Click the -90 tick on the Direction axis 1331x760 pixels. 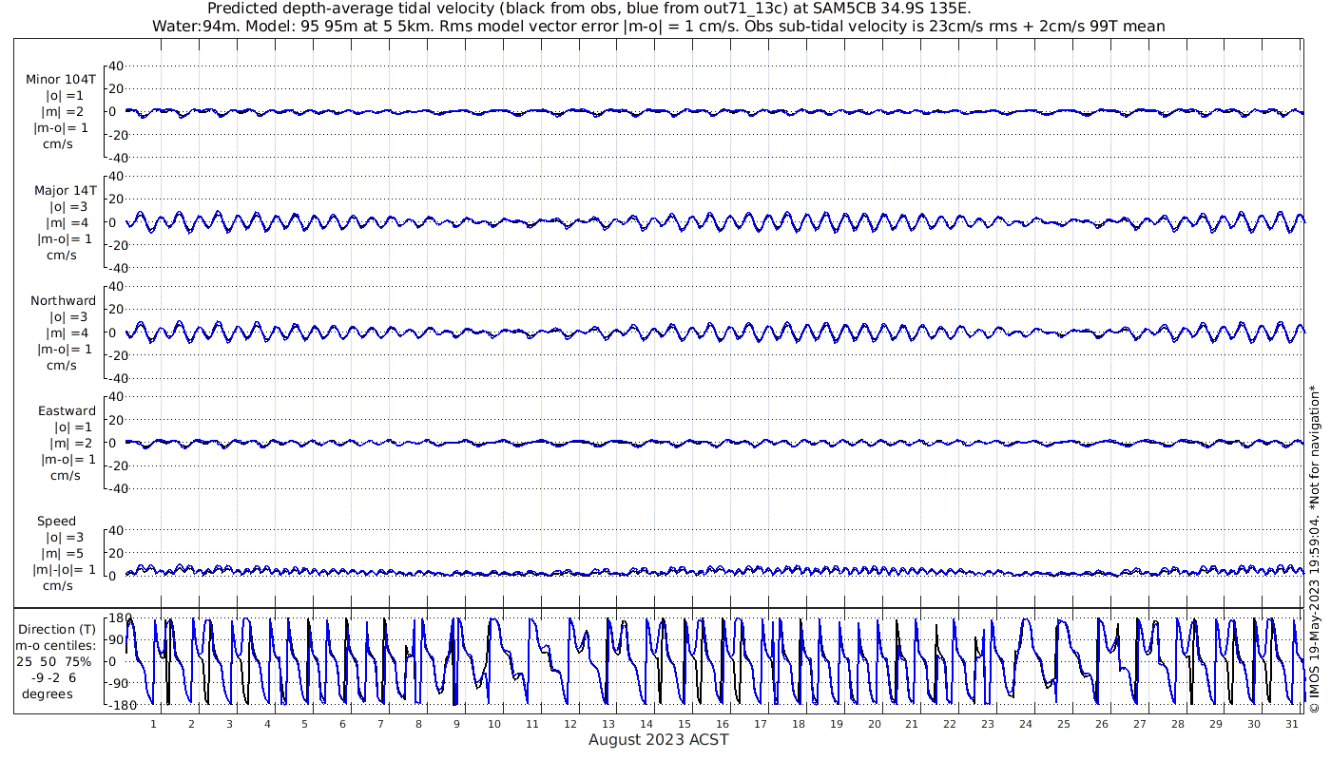pyautogui.click(x=118, y=684)
